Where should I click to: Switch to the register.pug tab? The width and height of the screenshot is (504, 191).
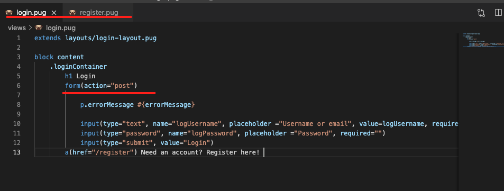98,13
